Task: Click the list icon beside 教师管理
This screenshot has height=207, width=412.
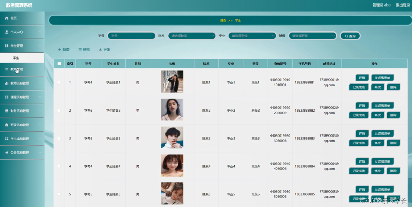Action: tap(6, 69)
